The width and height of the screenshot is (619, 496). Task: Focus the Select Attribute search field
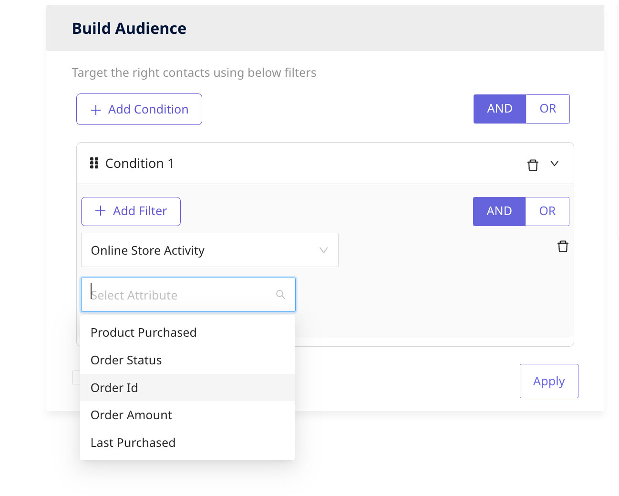pyautogui.click(x=188, y=295)
